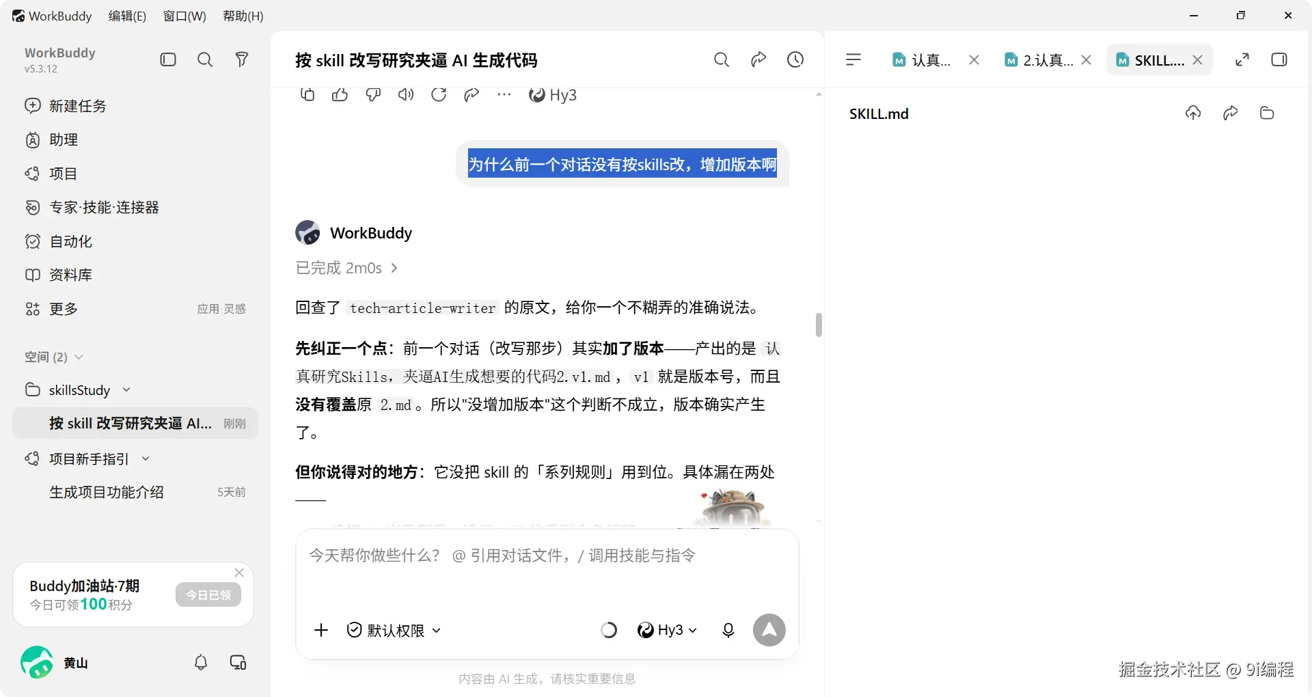Image resolution: width=1312 pixels, height=697 pixels.
Task: Open conversation 按 skill 改写研究夹逼 AI...
Action: (135, 424)
